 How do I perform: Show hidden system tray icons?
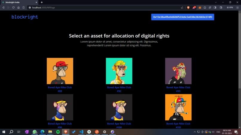click(195, 132)
